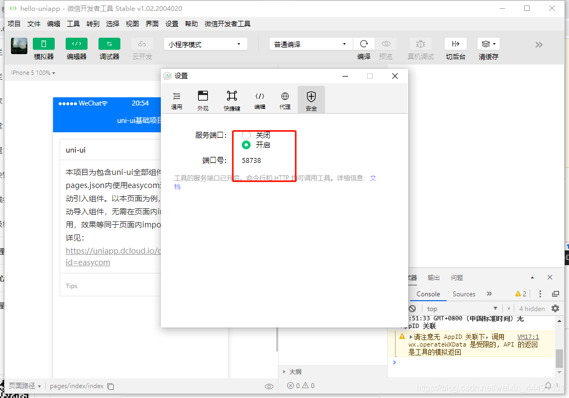Image resolution: width=569 pixels, height=398 pixels.
Task: Open the 普通编译 compile mode dropdown
Action: (x=311, y=44)
